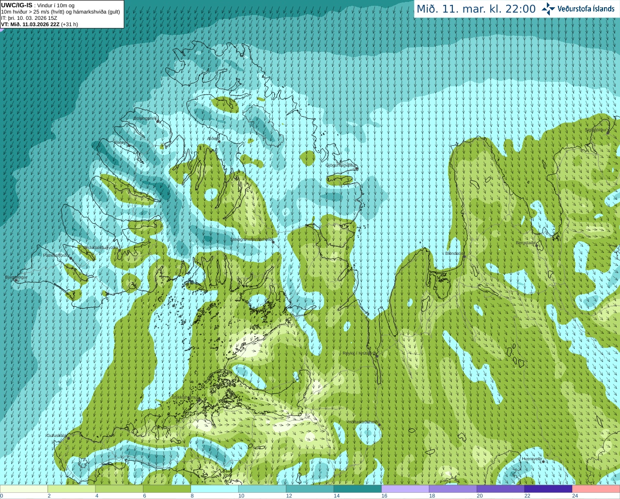Select the 10–12 m/s light teal legend swatch
620x499 pixels.
point(263,489)
